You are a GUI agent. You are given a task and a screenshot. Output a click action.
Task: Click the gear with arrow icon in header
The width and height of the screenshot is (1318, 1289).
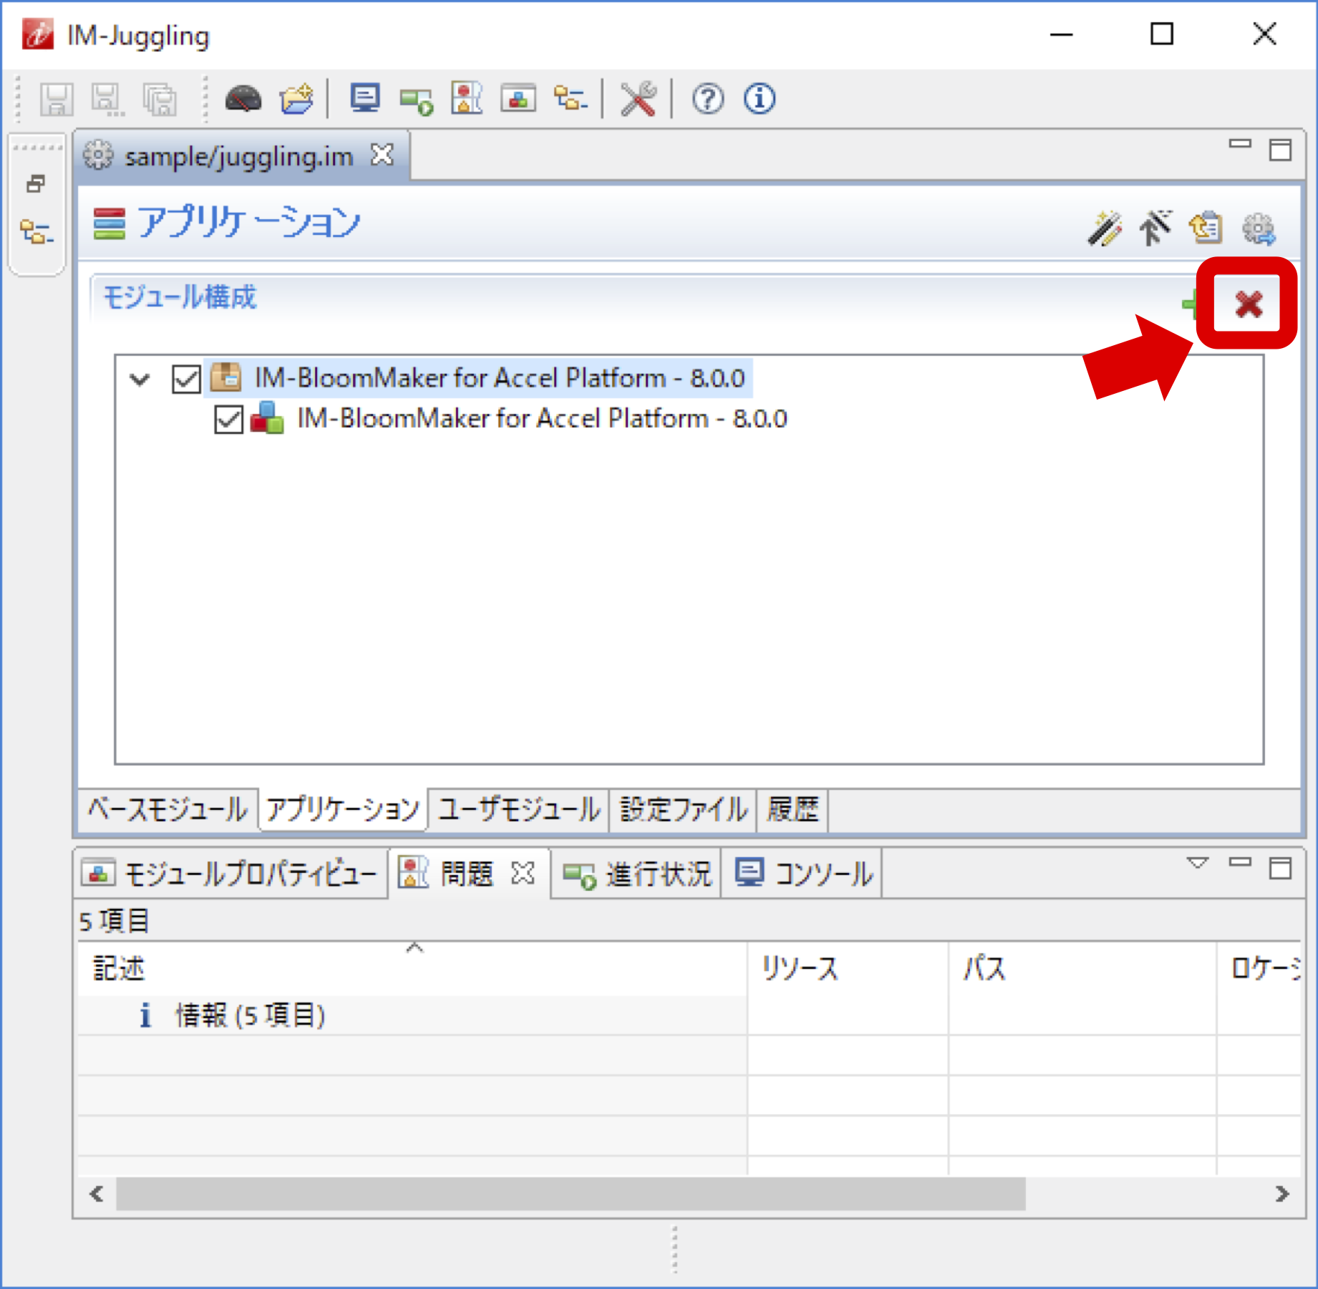pos(1259,229)
